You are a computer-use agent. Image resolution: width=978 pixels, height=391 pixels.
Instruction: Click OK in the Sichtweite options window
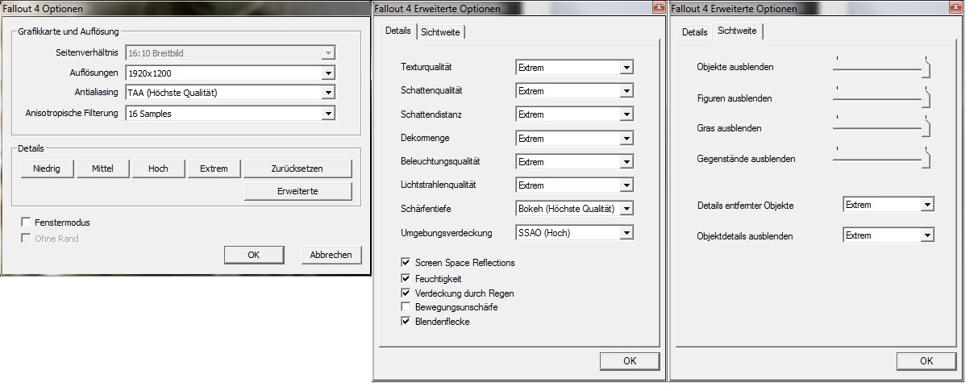(x=926, y=361)
